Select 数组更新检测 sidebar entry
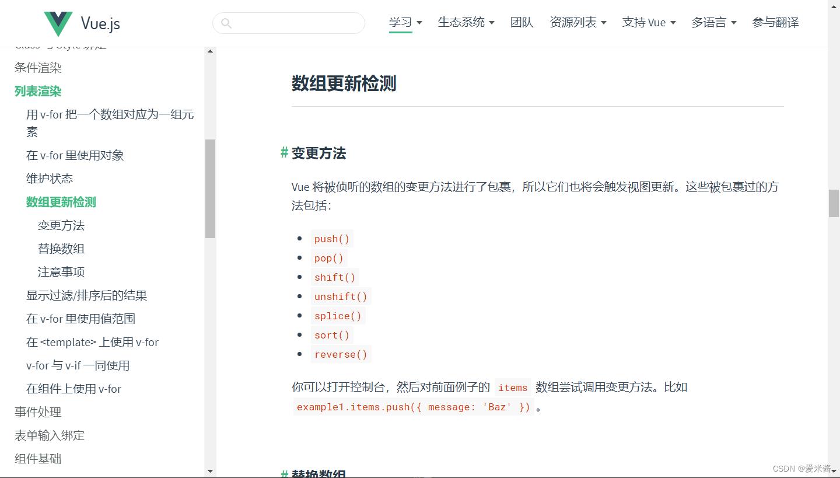Viewport: 840px width, 478px height. pos(61,202)
